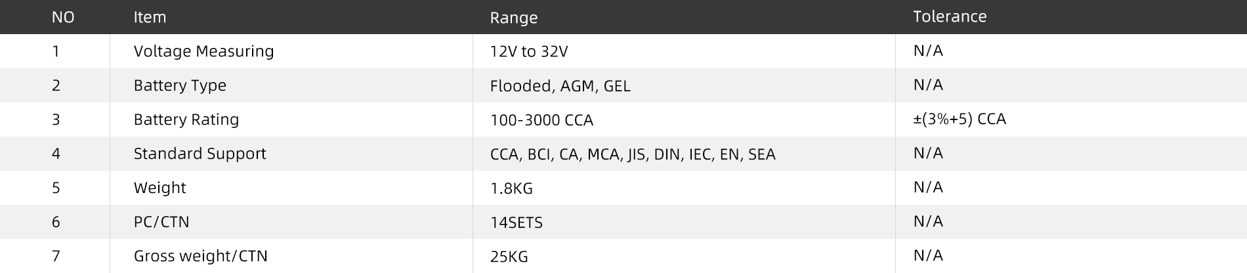
Task: Click the Item column header
Action: [150, 18]
